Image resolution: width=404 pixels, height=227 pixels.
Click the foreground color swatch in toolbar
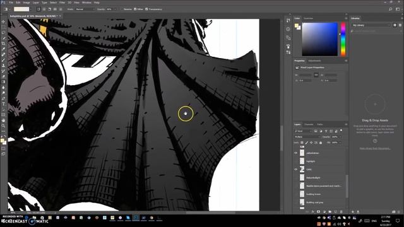pyautogui.click(x=3, y=141)
